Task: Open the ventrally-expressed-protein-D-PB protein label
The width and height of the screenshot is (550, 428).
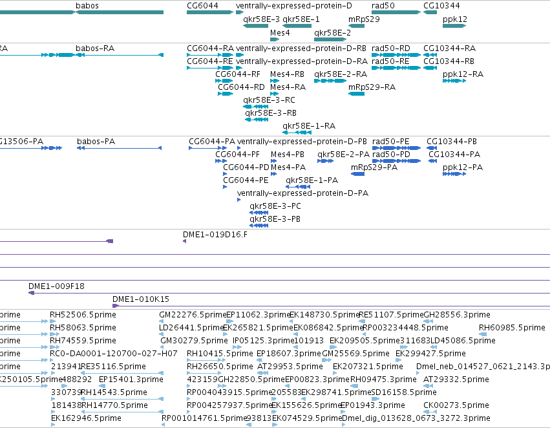Action: click(302, 142)
